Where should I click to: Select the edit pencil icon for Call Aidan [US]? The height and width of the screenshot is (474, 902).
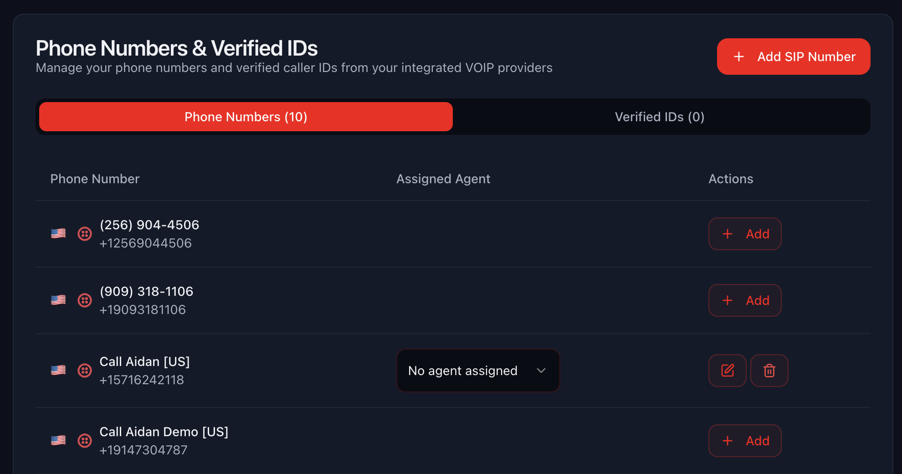click(727, 371)
